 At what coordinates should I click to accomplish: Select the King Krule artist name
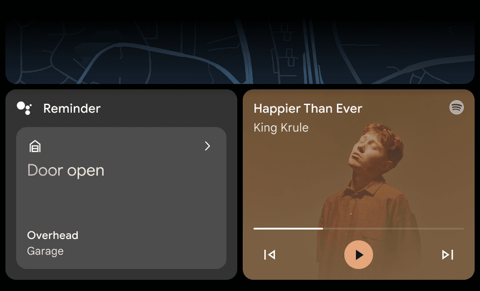(x=281, y=127)
